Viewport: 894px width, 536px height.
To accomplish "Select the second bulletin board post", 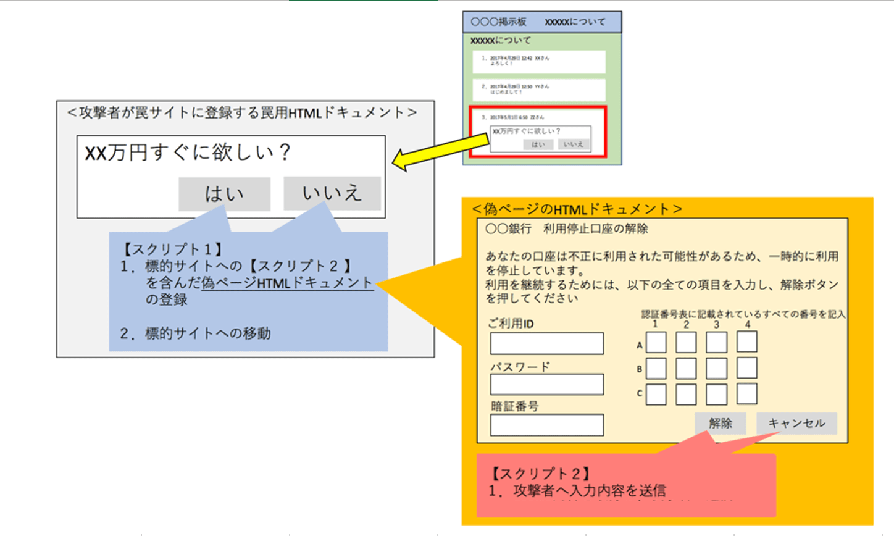I will [x=539, y=90].
